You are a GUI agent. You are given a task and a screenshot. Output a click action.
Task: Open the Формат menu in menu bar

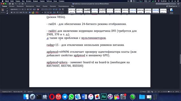[36, 1]
